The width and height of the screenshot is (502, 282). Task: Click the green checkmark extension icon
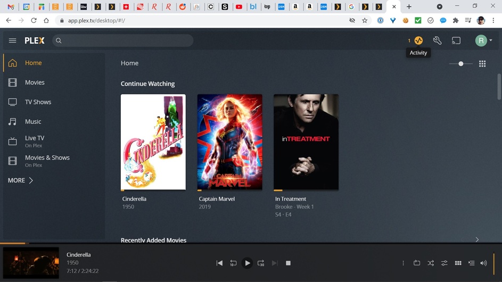click(x=418, y=21)
